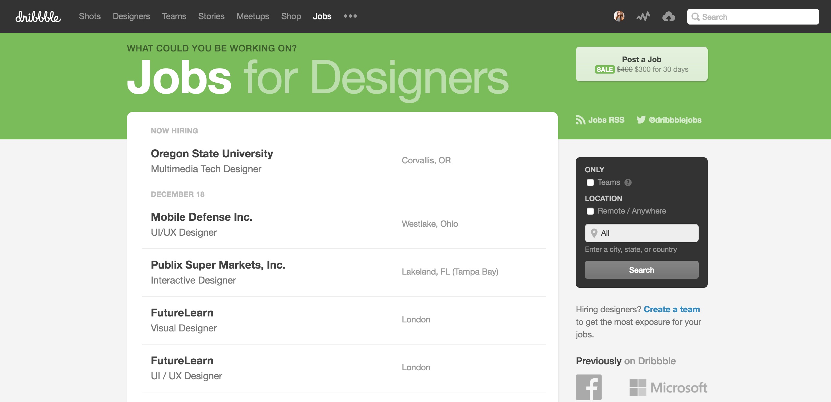Open the activity pulse icon
This screenshot has height=402, width=831.
point(643,16)
